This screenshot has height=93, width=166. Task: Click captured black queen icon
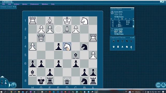[x=114, y=41]
